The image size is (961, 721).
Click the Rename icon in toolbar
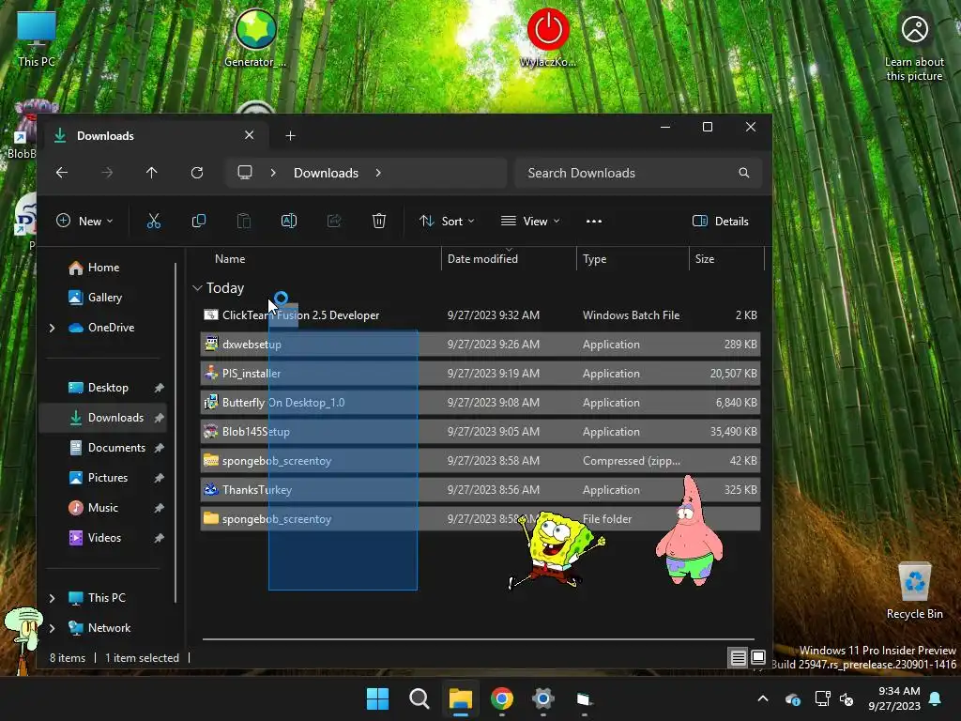click(x=289, y=221)
